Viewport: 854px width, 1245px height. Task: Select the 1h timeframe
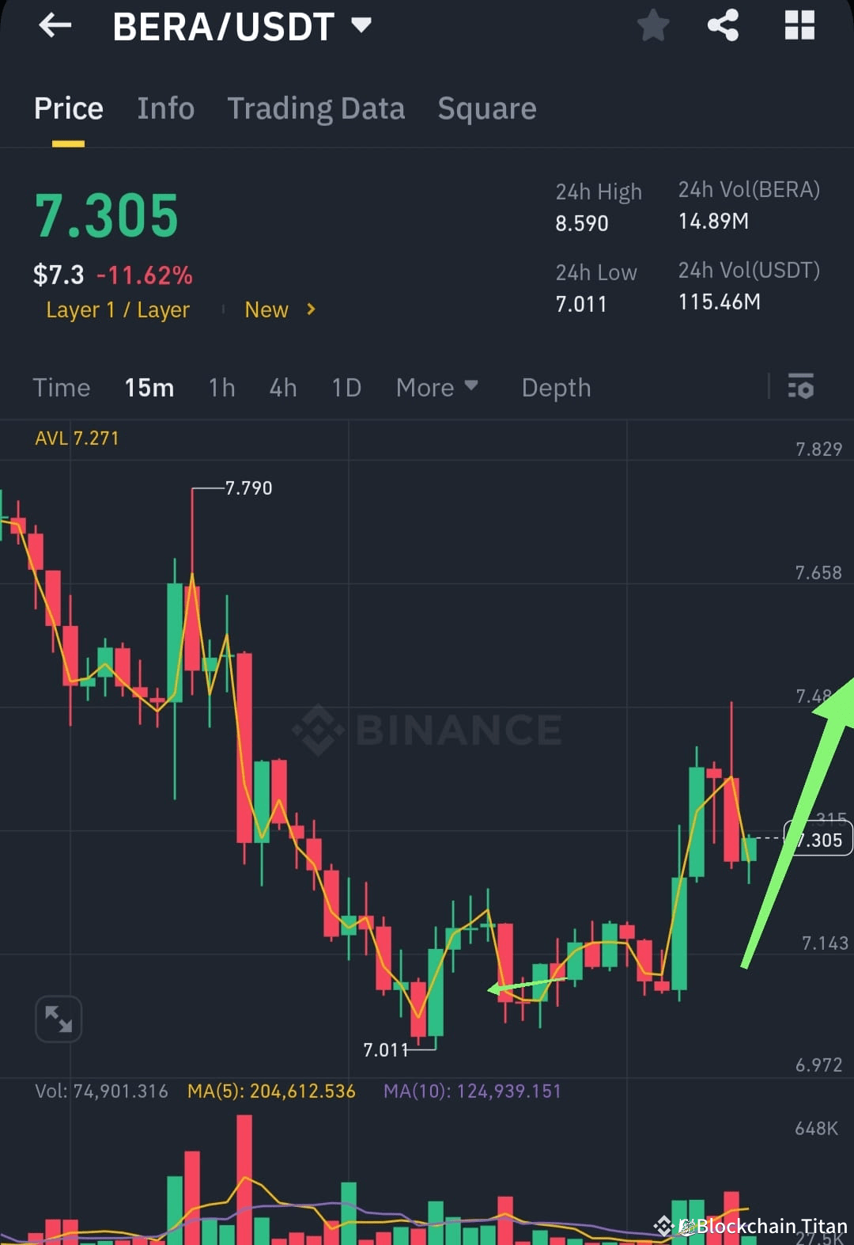coord(221,388)
